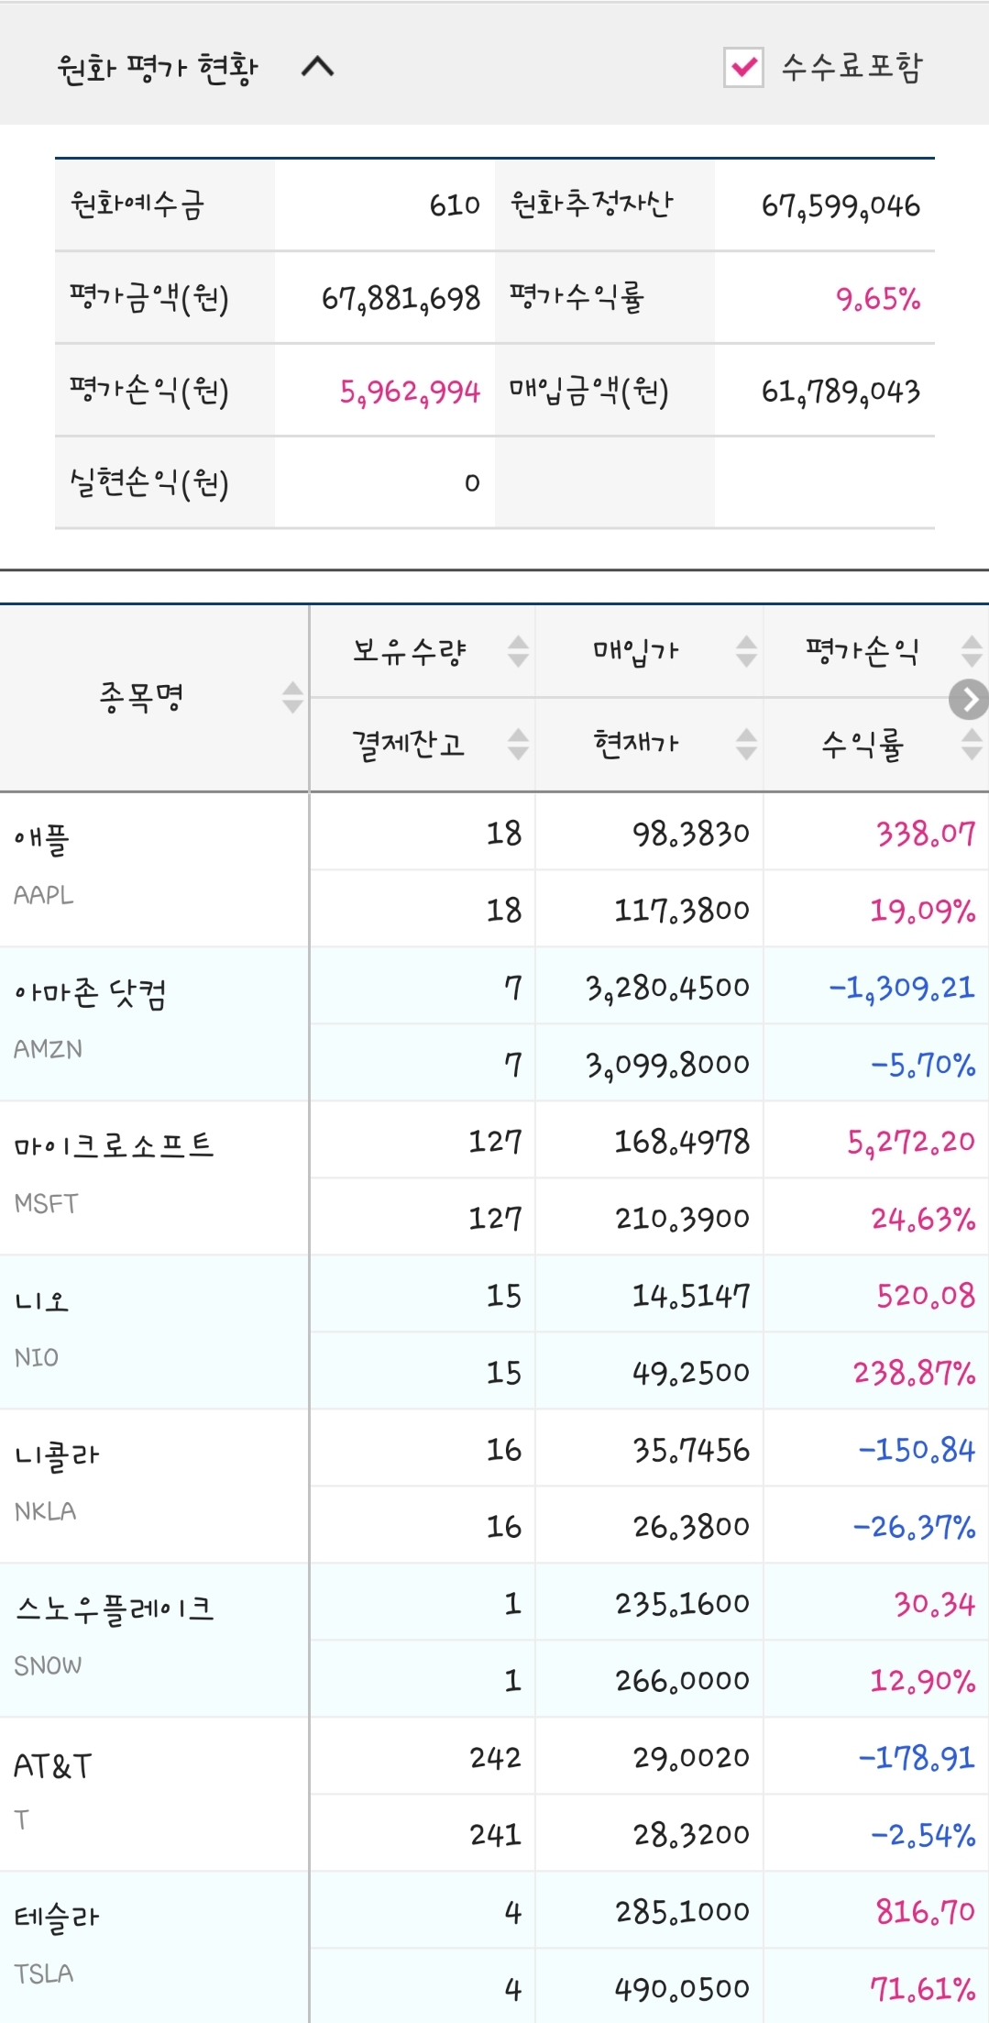
Task: Select the AAPL ticker text
Action: (43, 895)
